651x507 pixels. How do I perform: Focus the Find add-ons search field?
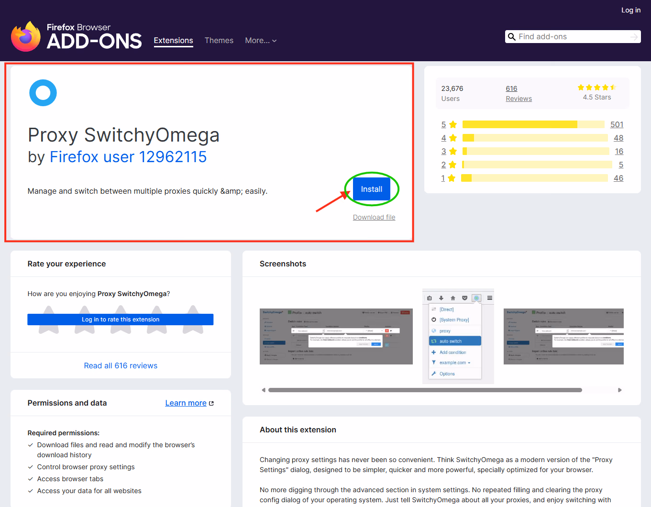point(573,37)
